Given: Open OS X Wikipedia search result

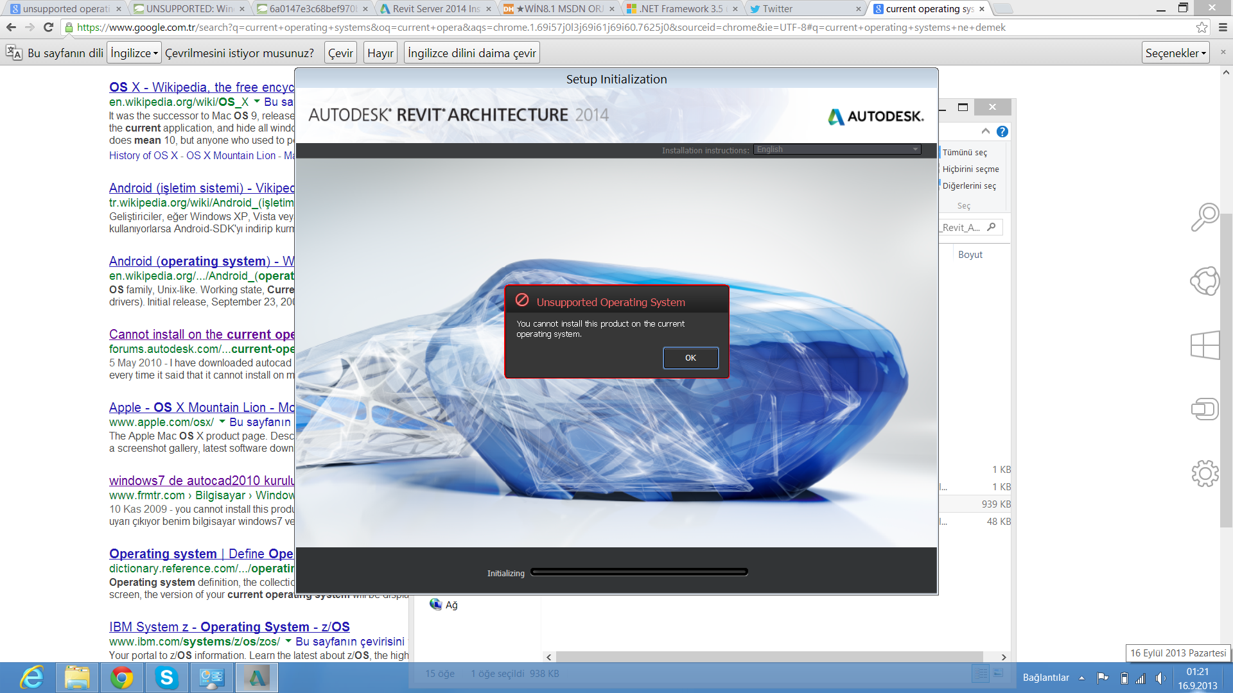Looking at the screenshot, I should coord(202,87).
